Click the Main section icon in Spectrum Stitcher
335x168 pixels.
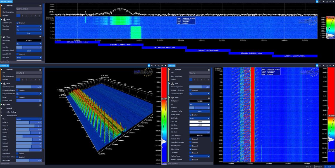pyautogui.click(x=4, y=19)
